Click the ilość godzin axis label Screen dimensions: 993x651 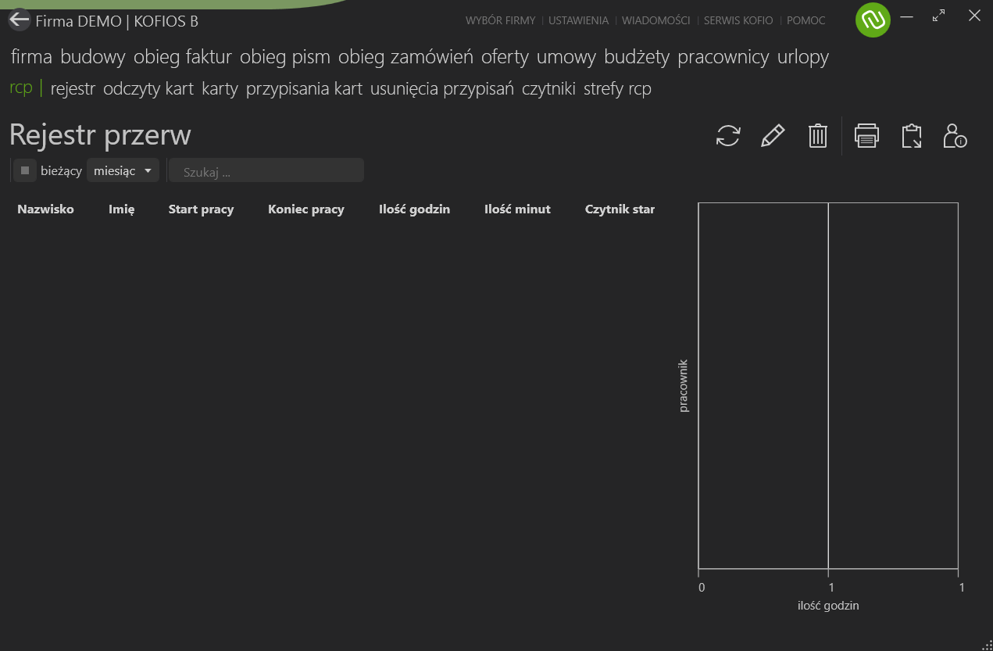point(828,605)
